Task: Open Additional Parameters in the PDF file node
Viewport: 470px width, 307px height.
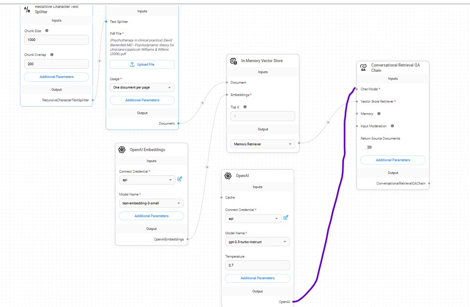Action: (x=142, y=100)
